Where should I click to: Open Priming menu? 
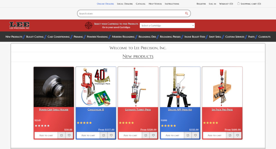[78, 37]
